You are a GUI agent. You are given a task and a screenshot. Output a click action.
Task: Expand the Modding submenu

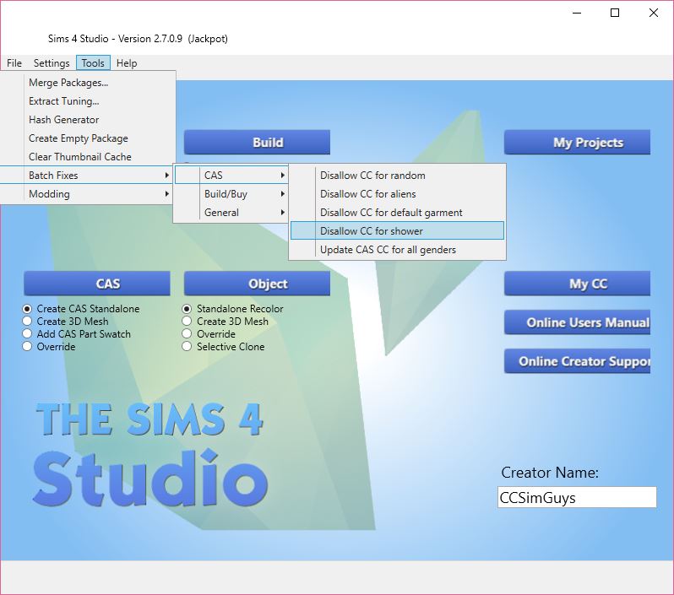click(x=88, y=194)
